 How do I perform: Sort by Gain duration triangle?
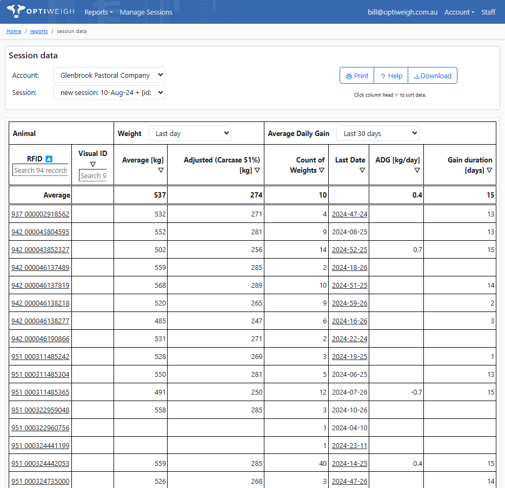pyautogui.click(x=489, y=170)
